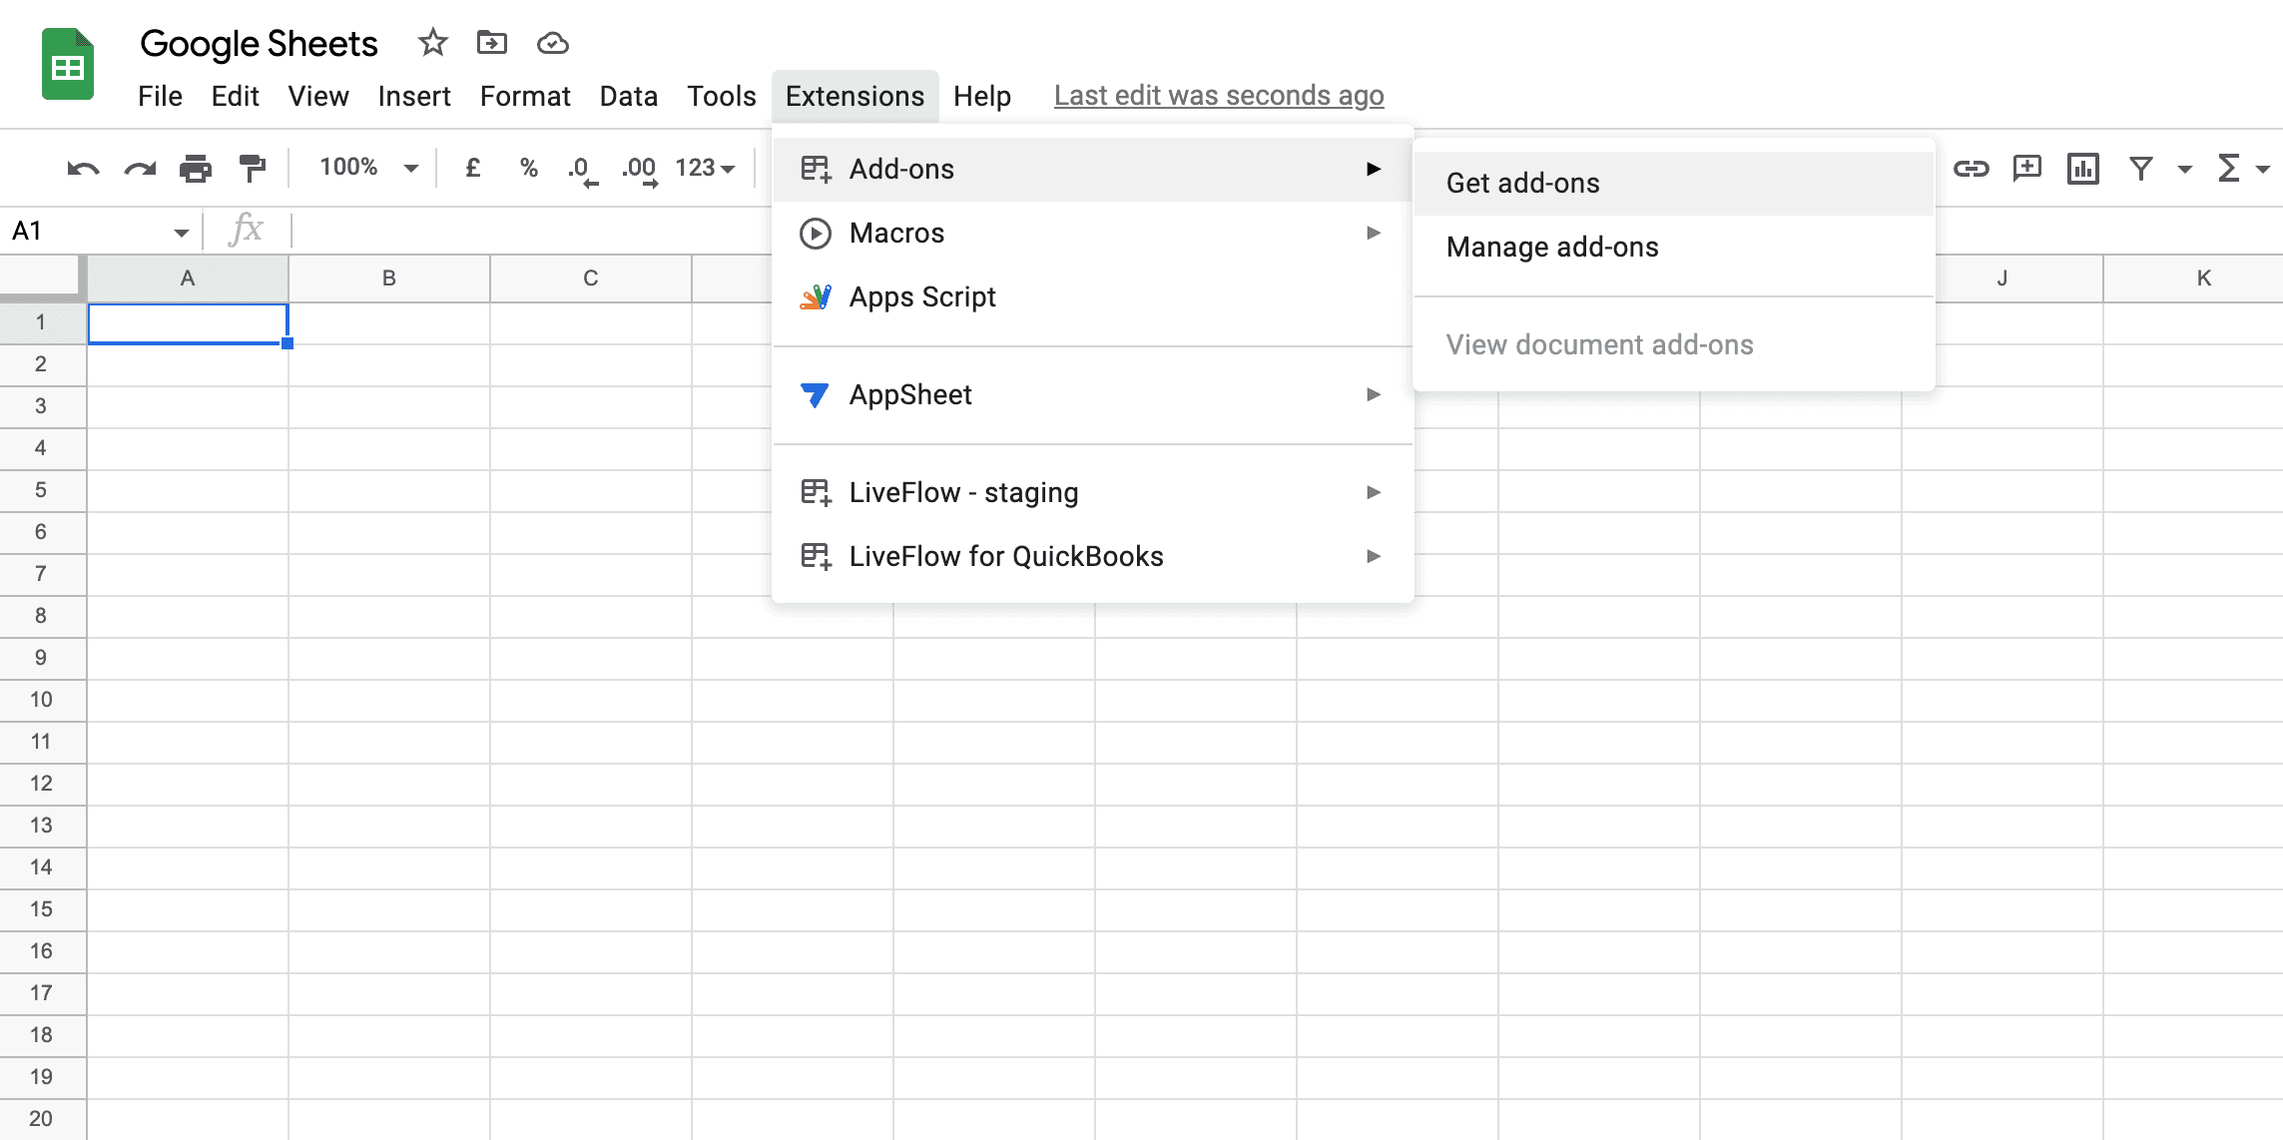Select column C header

[x=591, y=279]
